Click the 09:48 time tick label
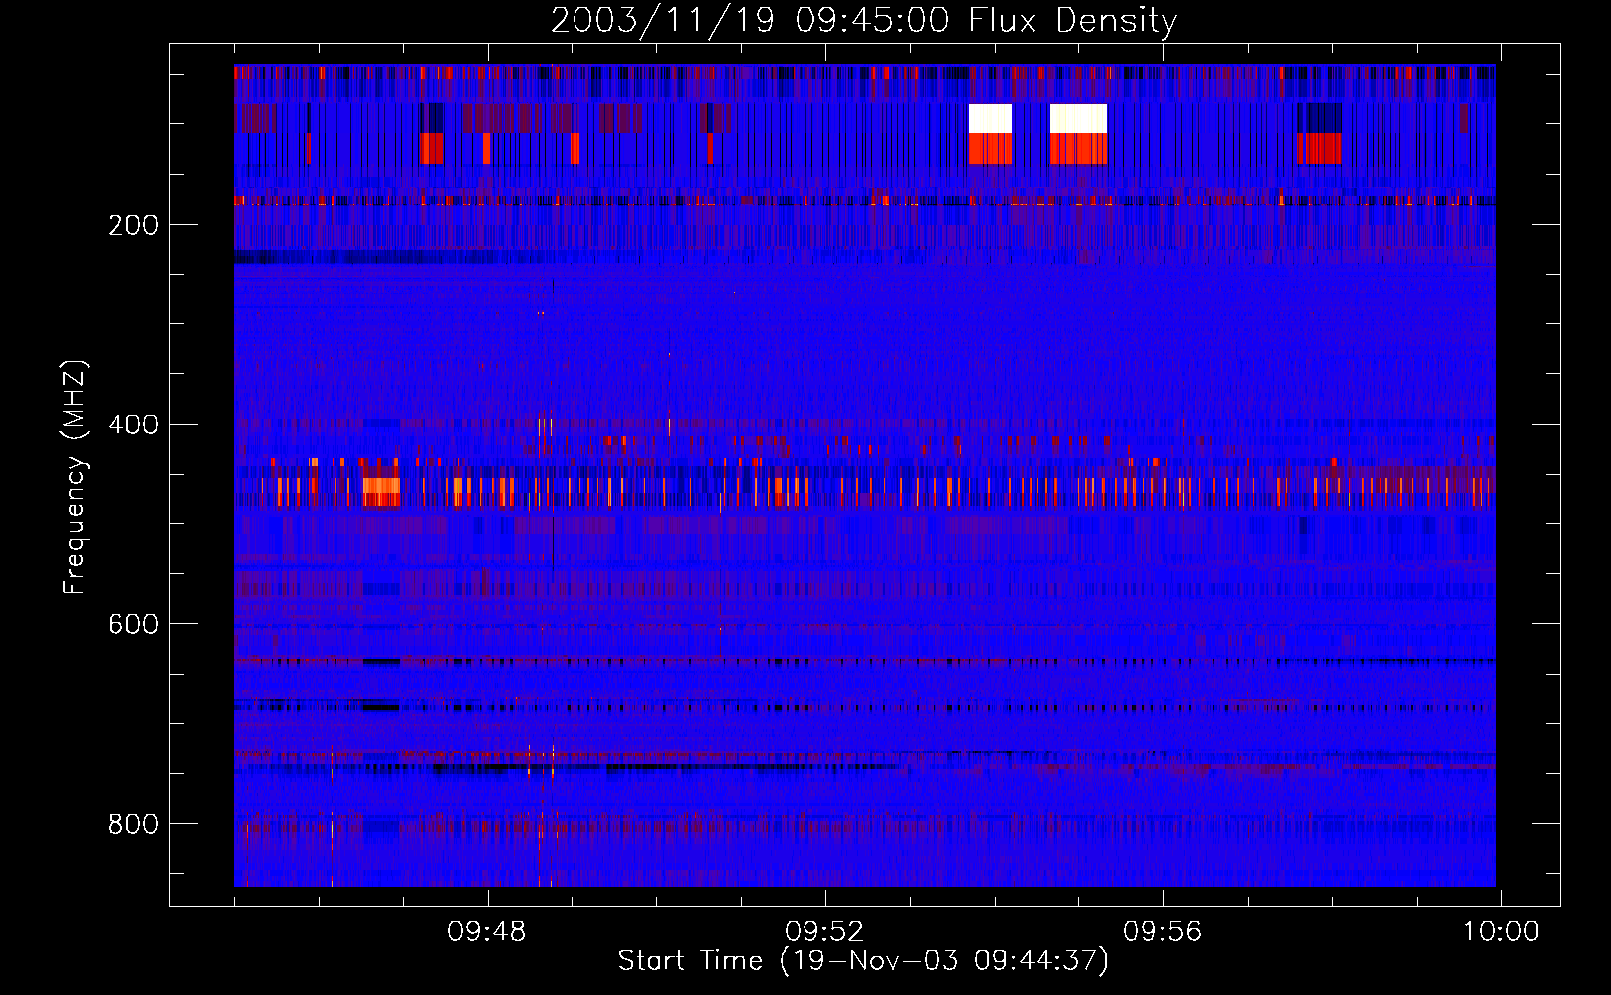Screen dimensions: 1611x995 487,932
